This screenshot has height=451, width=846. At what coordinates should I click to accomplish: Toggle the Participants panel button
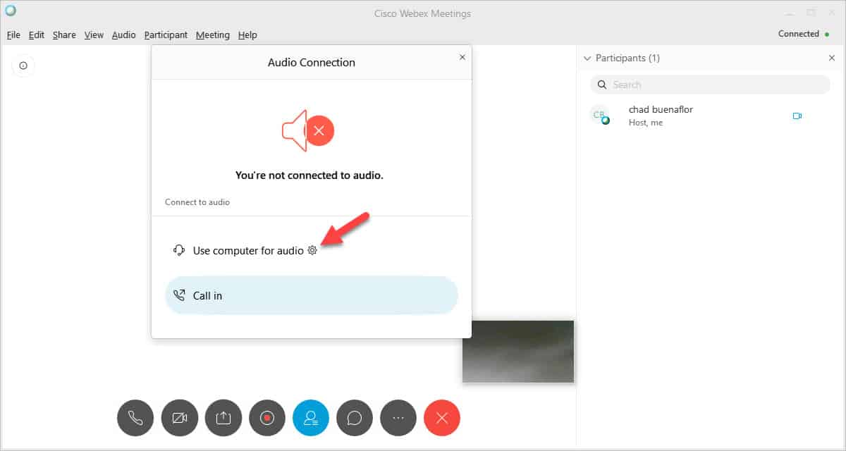[311, 418]
